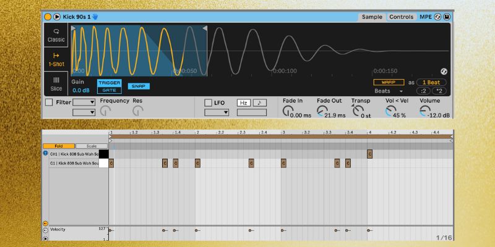The image size is (495, 247).
Task: Switch to the Sample tab
Action: (372, 17)
